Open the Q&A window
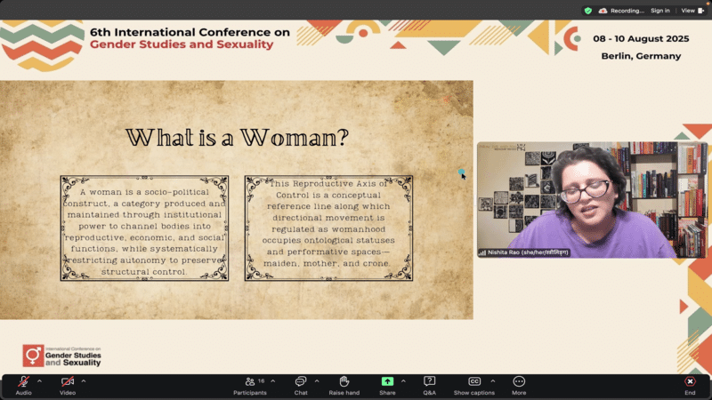This screenshot has height=400, width=712. (429, 381)
